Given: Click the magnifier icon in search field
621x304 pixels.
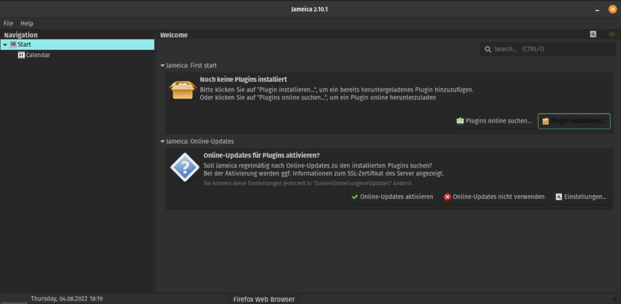Looking at the screenshot, I should point(488,50).
